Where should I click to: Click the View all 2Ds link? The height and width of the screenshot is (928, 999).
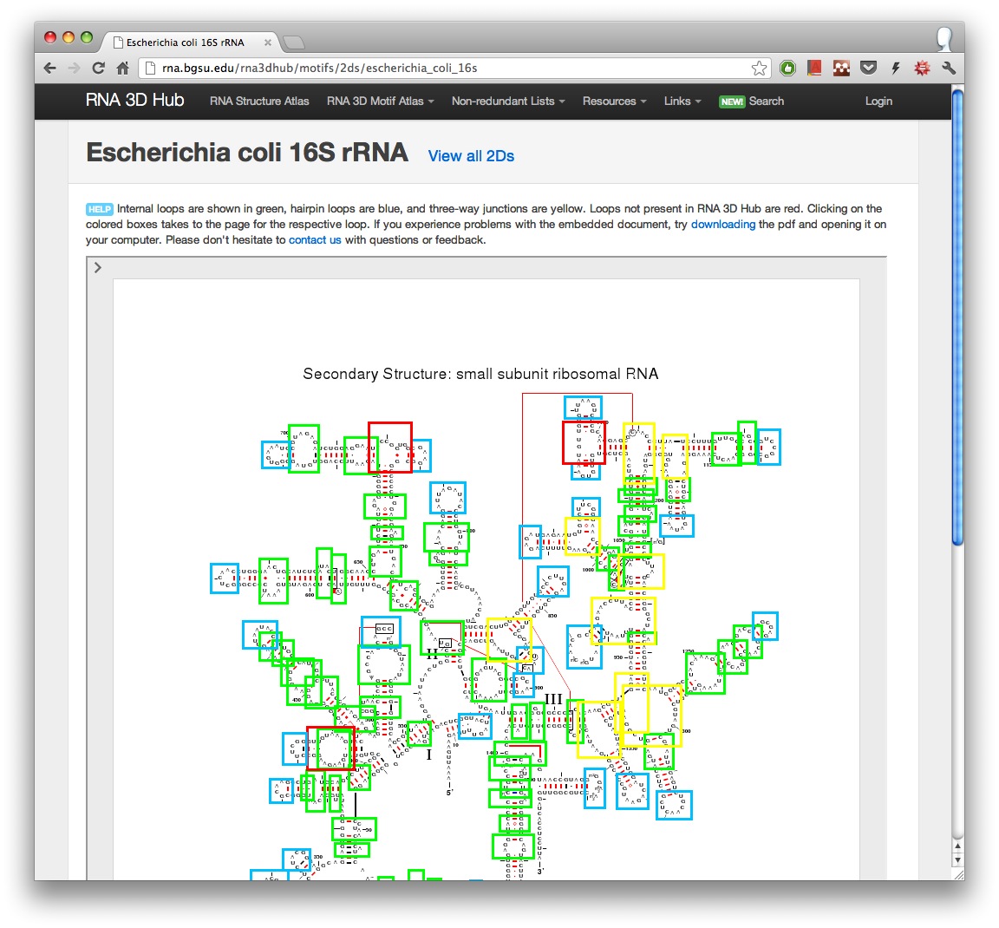pyautogui.click(x=471, y=156)
